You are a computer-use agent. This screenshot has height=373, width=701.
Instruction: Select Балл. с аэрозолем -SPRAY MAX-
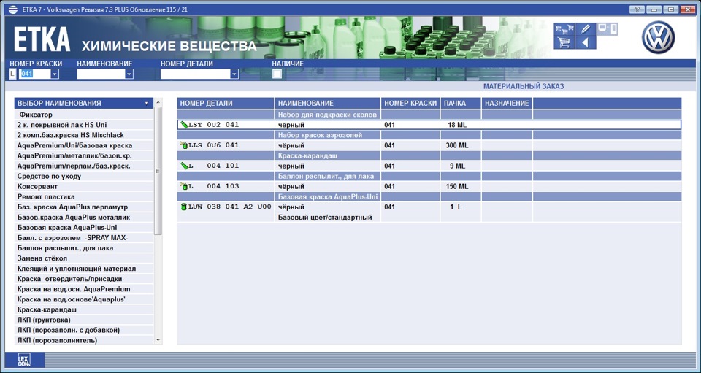click(x=84, y=238)
